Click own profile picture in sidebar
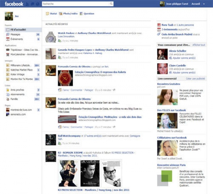213x194 pixels. [x=9, y=16]
